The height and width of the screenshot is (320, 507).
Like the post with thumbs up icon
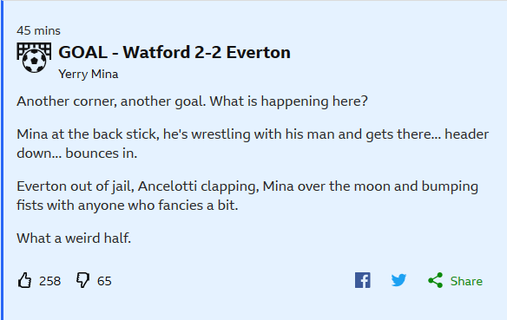click(24, 280)
